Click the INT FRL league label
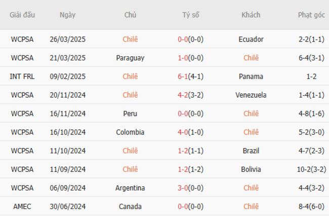Image resolution: width=329 pixels, height=216 pixels. 22,77
